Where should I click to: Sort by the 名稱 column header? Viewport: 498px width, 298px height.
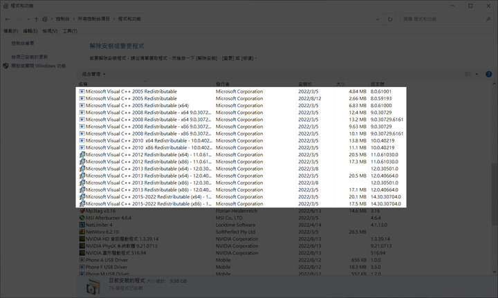(x=83, y=84)
